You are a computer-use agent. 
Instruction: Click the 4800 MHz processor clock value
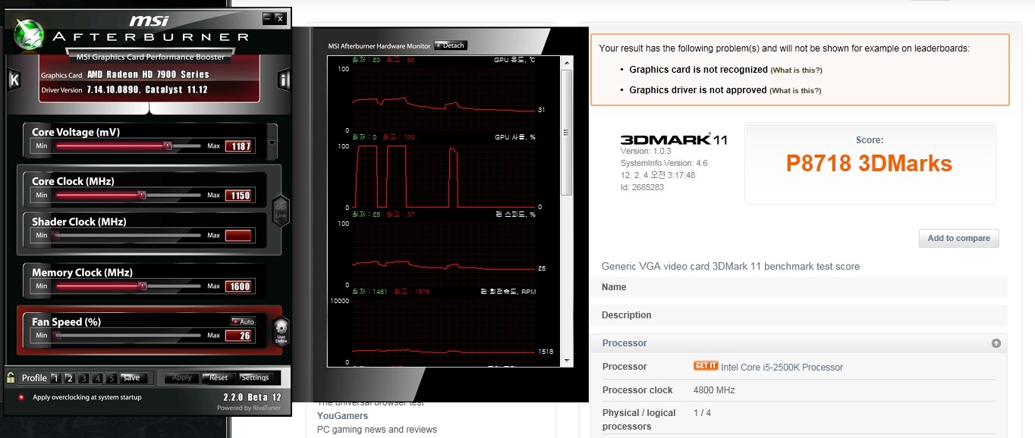click(x=714, y=390)
